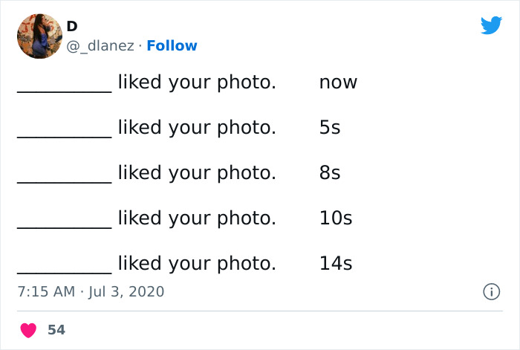The height and width of the screenshot is (350, 520).
Task: Click "liked your photo." beside 10s
Action: pos(196,218)
